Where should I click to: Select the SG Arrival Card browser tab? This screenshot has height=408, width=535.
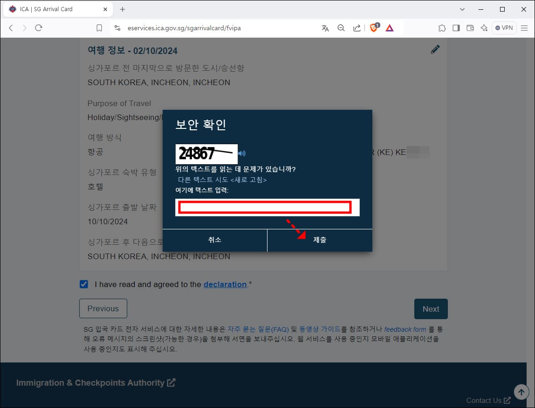point(56,9)
